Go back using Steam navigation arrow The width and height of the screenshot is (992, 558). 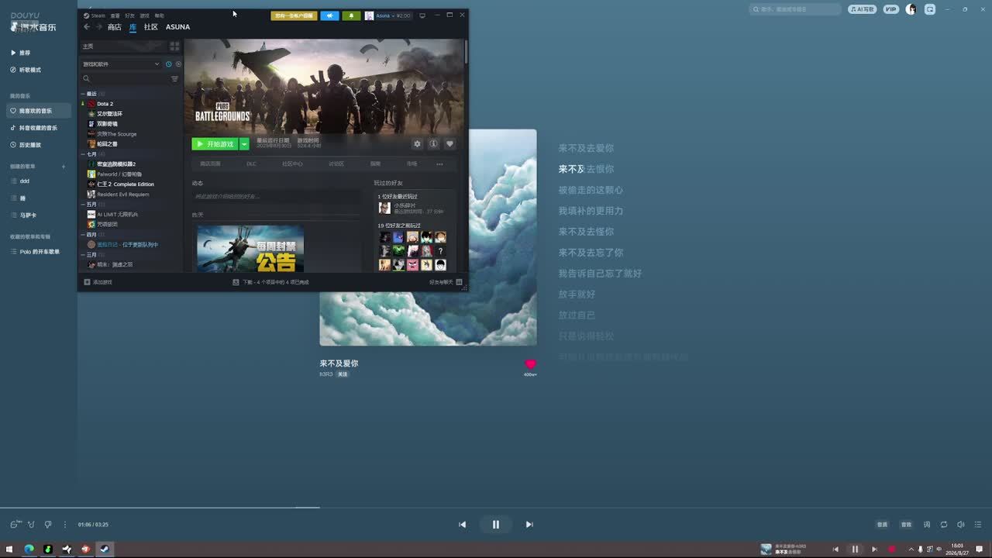point(87,27)
